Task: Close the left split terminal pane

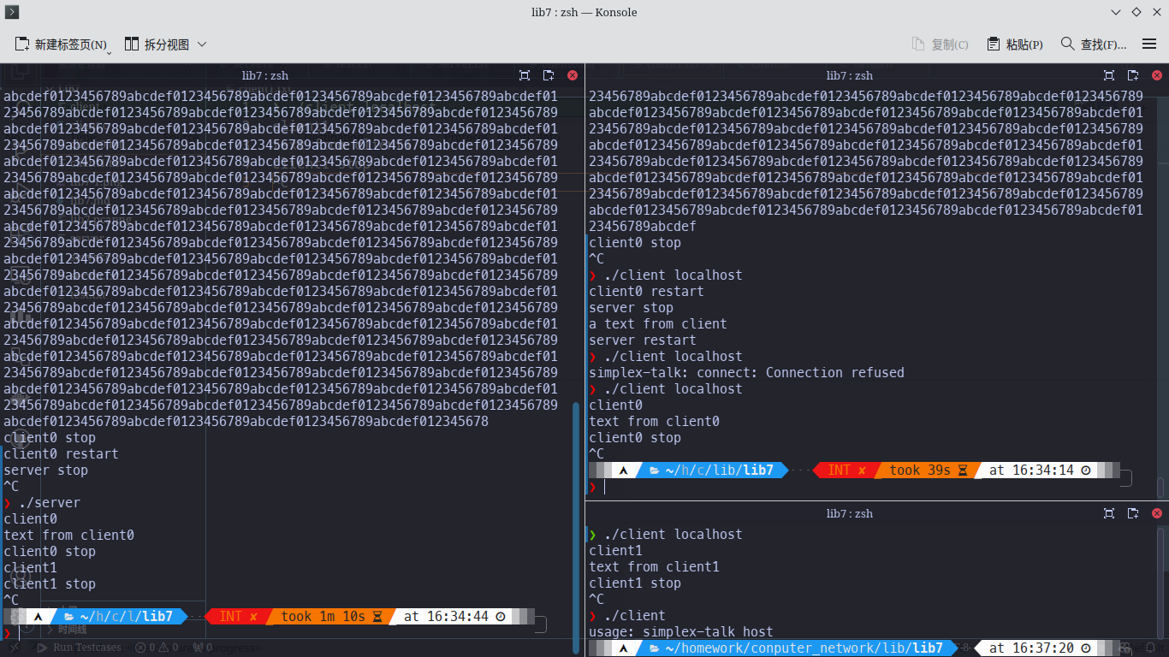Action: [x=573, y=75]
